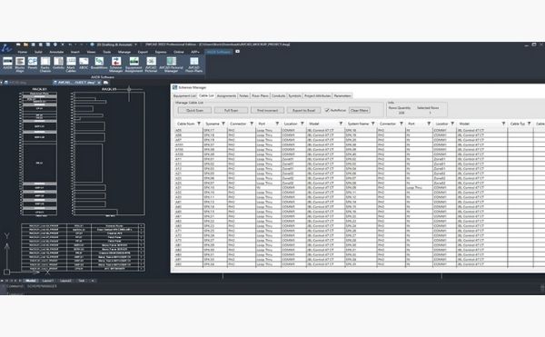The image size is (545, 337).
Task: Activate the Mark Cables tool
Action: 71,64
